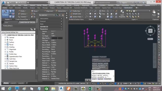Click the ViewCube TOP face
Viewport: 162px width, 91px height.
pos(150,31)
